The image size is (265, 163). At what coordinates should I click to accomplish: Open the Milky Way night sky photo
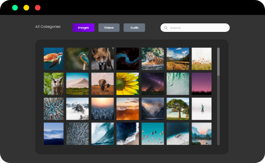pyautogui.click(x=153, y=84)
